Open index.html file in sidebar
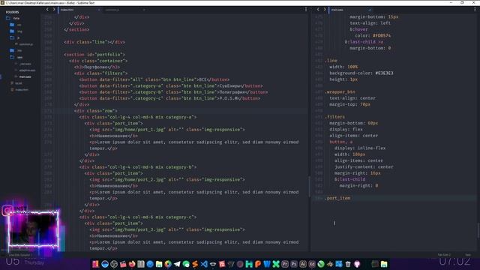The image size is (480, 270). (22, 90)
